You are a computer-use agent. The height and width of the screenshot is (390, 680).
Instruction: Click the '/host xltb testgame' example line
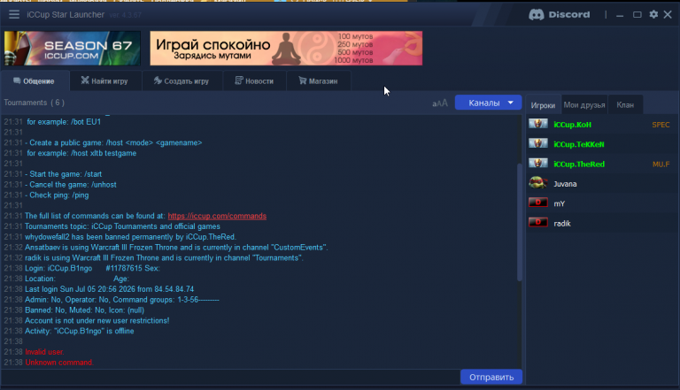(x=81, y=153)
